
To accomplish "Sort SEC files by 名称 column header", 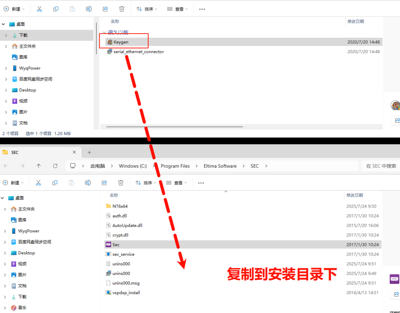I will point(114,195).
